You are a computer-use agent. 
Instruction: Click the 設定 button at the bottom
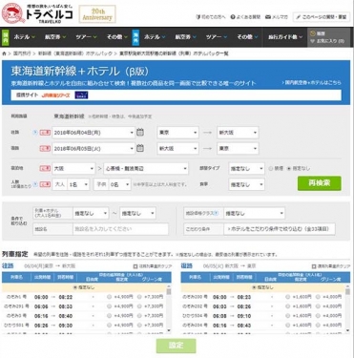(176, 346)
